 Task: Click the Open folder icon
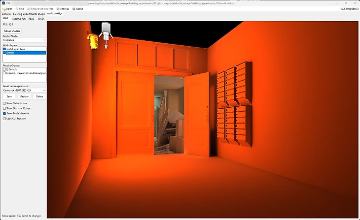click(4, 9)
